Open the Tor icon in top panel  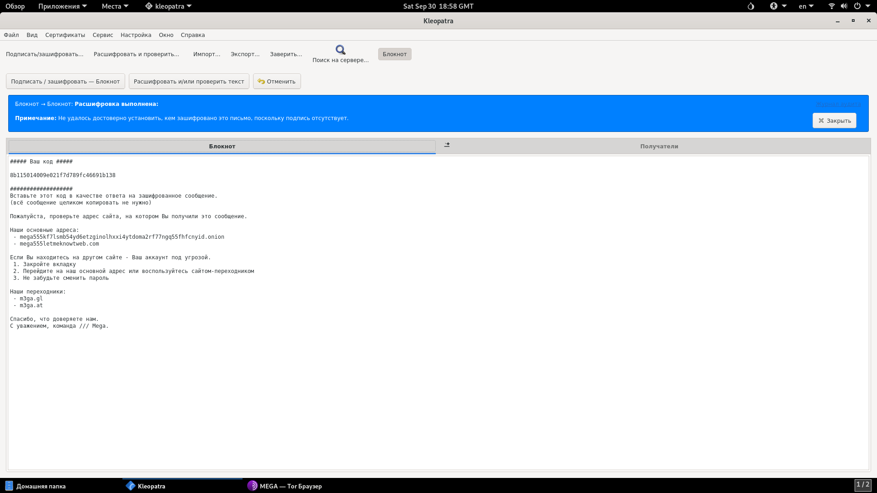click(750, 6)
